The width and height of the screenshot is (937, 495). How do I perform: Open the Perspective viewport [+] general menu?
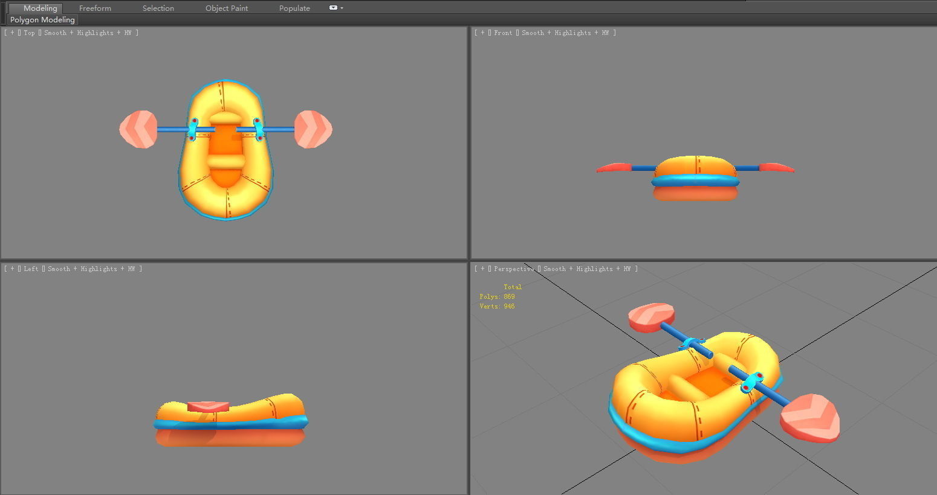[482, 269]
